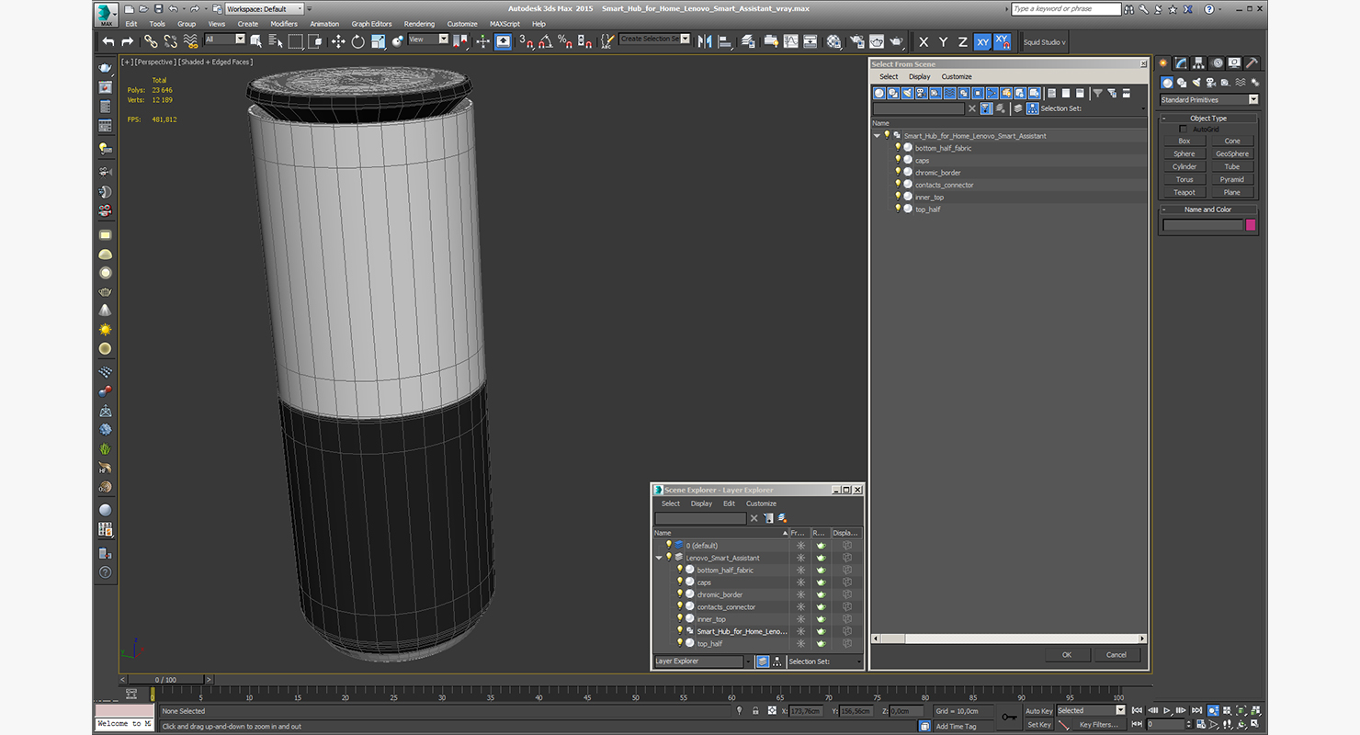1360x735 pixels.
Task: Activate Bind to Space Warp tool
Action: (190, 41)
